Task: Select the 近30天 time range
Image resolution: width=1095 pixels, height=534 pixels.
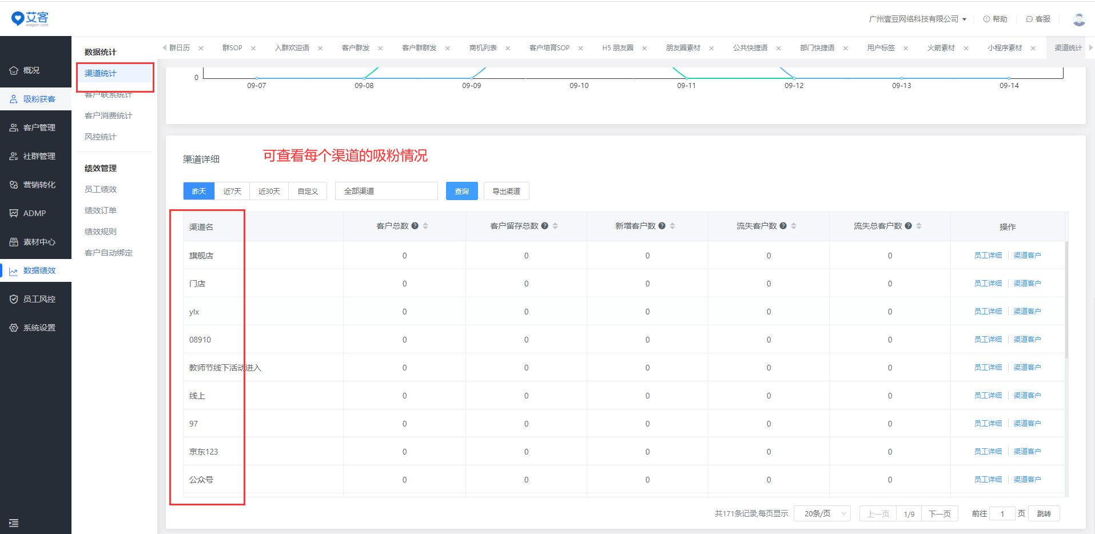Action: [269, 191]
